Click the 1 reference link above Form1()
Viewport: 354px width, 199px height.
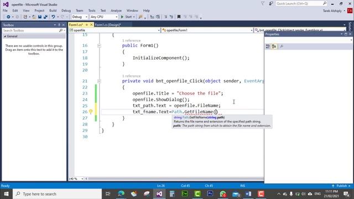(x=131, y=40)
